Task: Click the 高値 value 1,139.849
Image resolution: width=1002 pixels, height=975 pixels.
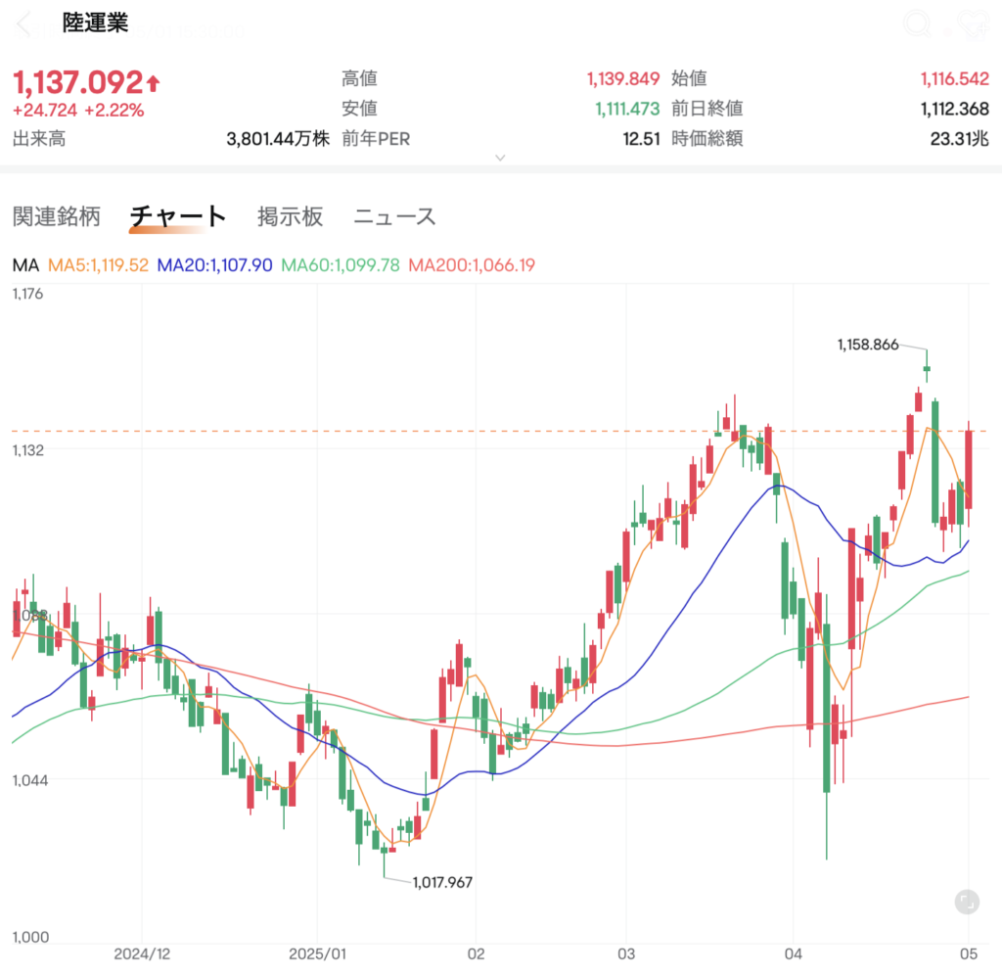Action: point(623,78)
